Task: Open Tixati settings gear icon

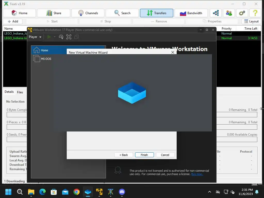Action: (x=242, y=13)
